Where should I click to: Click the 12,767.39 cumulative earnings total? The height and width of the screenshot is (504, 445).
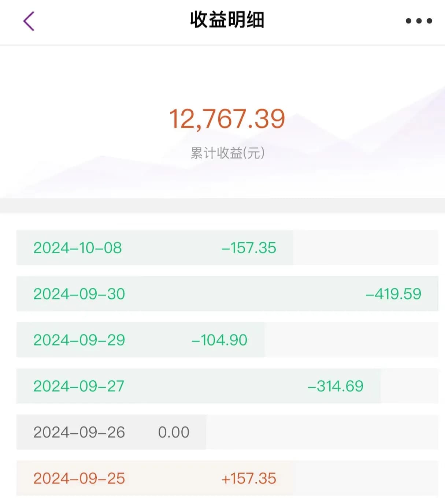pos(227,119)
